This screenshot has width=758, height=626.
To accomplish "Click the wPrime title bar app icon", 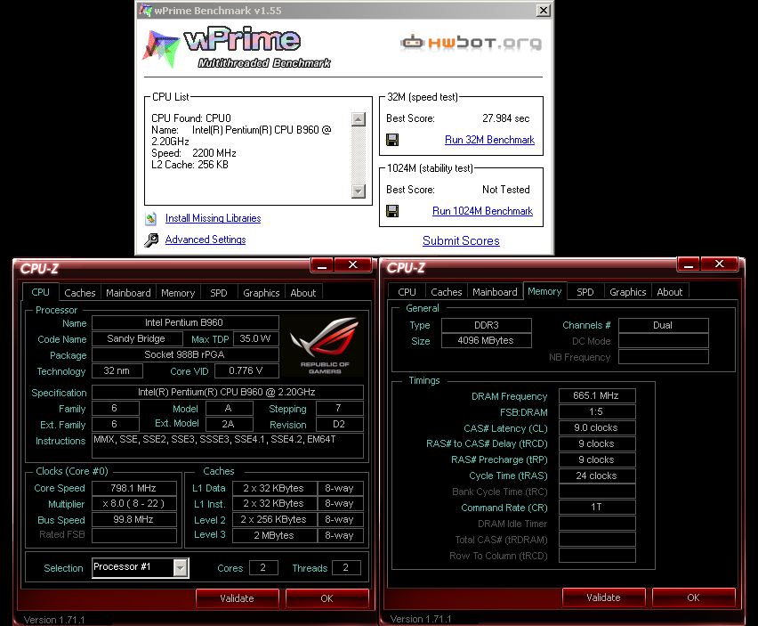I will click(x=145, y=10).
